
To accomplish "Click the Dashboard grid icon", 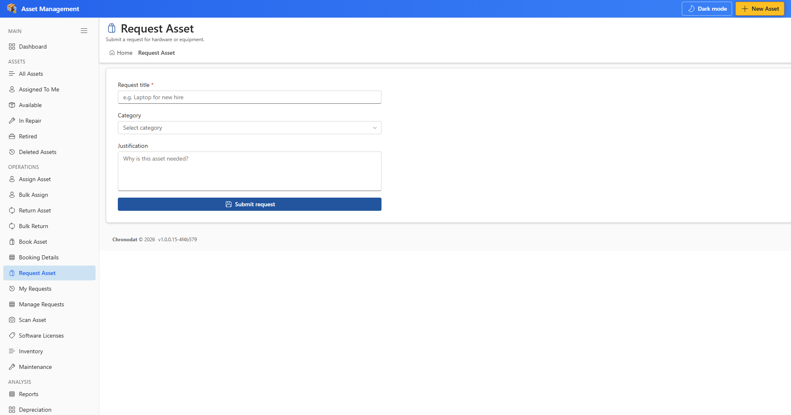I will 12,47.
